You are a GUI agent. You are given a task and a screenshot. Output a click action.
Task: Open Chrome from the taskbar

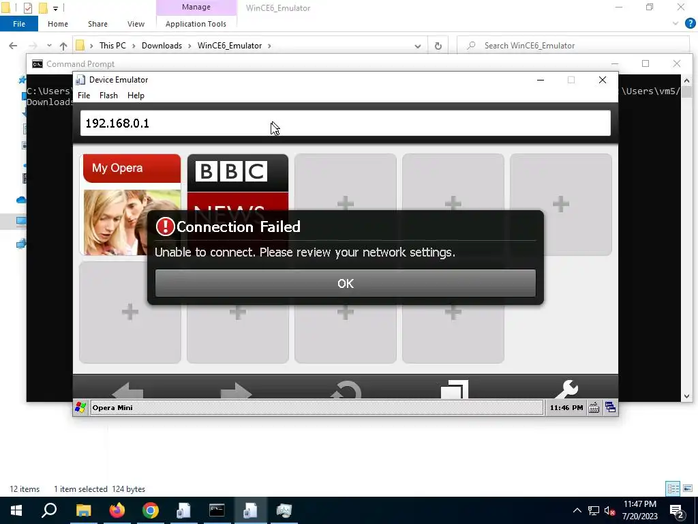coord(151,510)
